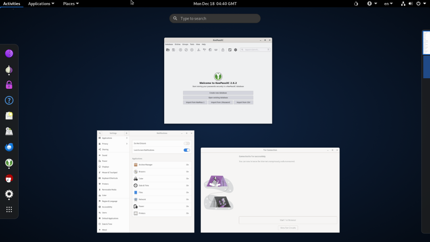Show all applications grid icon in dock
The image size is (430, 242).
click(9, 210)
